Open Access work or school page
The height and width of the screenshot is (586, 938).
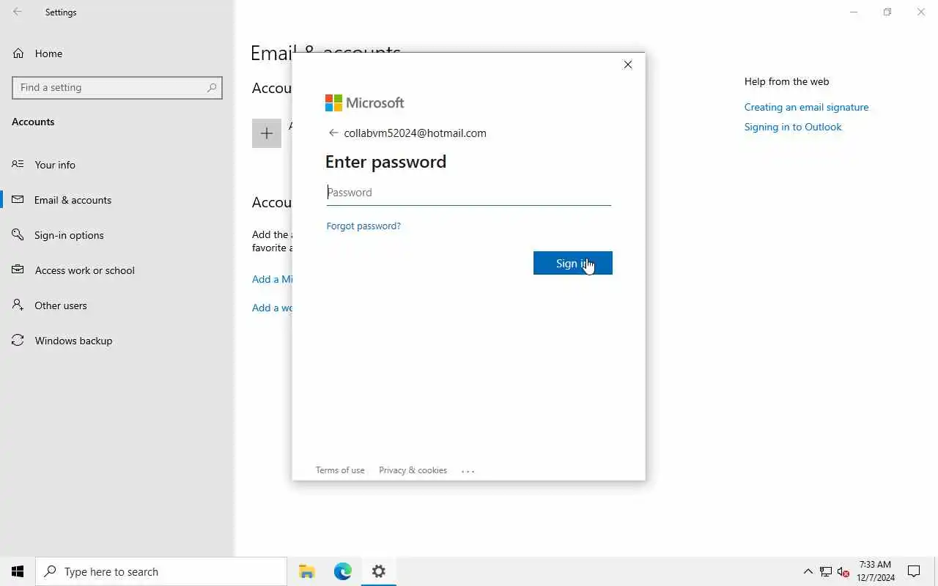84,270
